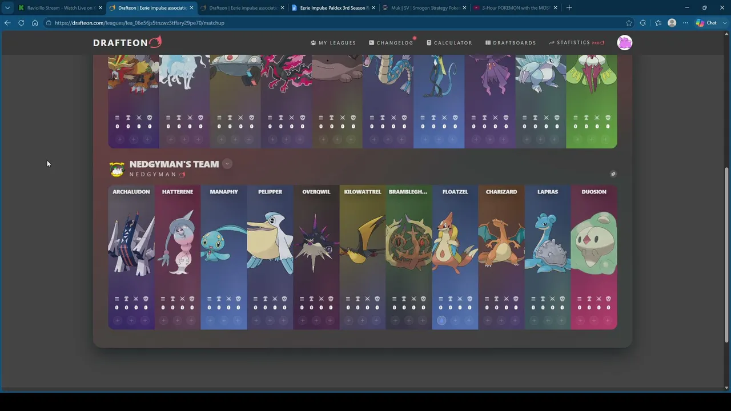Image resolution: width=731 pixels, height=411 pixels.
Task: Click the skull icon on Archaludon's card
Action: pyautogui.click(x=145, y=299)
